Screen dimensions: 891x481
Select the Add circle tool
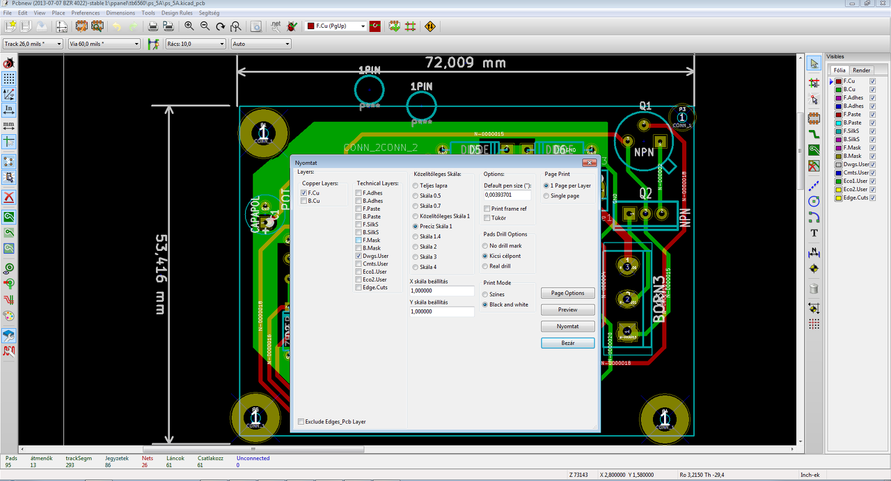(x=814, y=201)
